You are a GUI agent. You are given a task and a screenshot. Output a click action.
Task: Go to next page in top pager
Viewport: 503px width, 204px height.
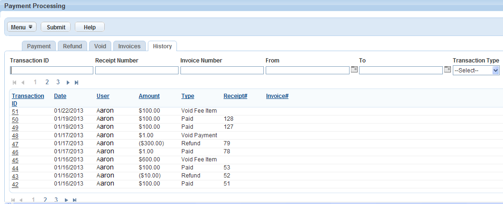coord(68,82)
